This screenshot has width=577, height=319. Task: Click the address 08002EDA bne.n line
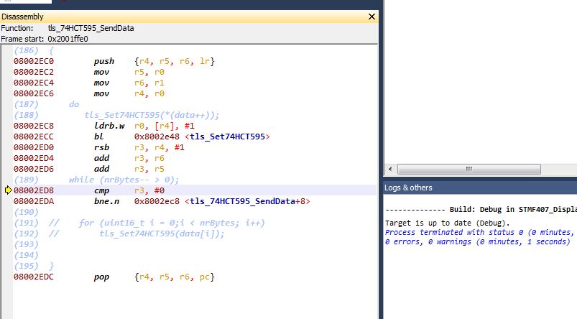[x=162, y=201]
